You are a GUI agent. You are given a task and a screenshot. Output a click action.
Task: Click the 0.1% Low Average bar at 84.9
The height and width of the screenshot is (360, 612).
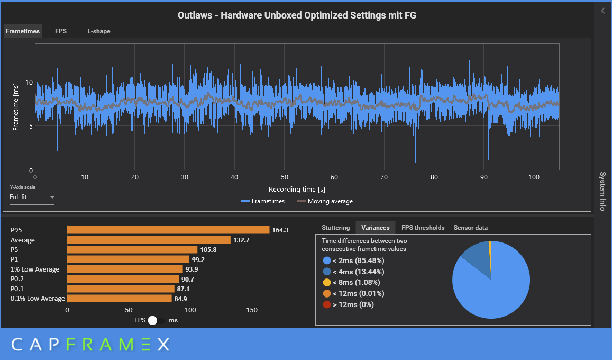tap(120, 298)
